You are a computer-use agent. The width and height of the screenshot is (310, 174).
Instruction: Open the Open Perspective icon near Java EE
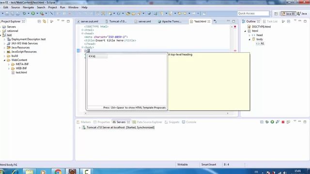(x=276, y=14)
